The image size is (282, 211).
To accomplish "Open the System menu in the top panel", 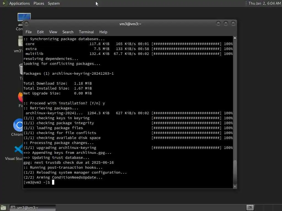I will tap(54, 3).
